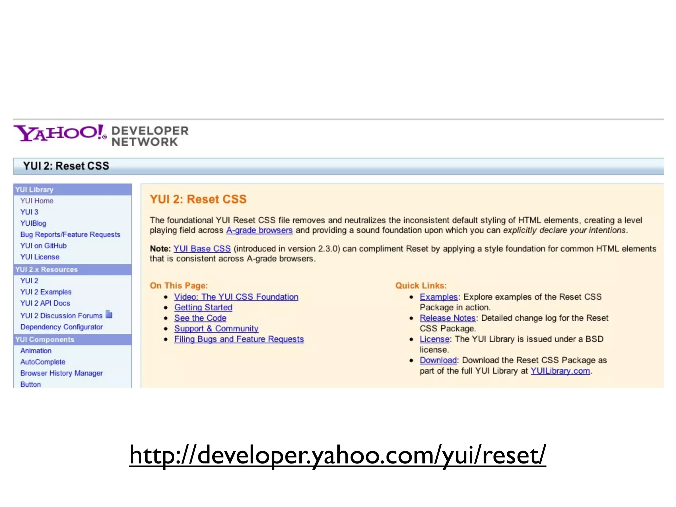
Task: Open YUIBlog link
Action: point(33,223)
